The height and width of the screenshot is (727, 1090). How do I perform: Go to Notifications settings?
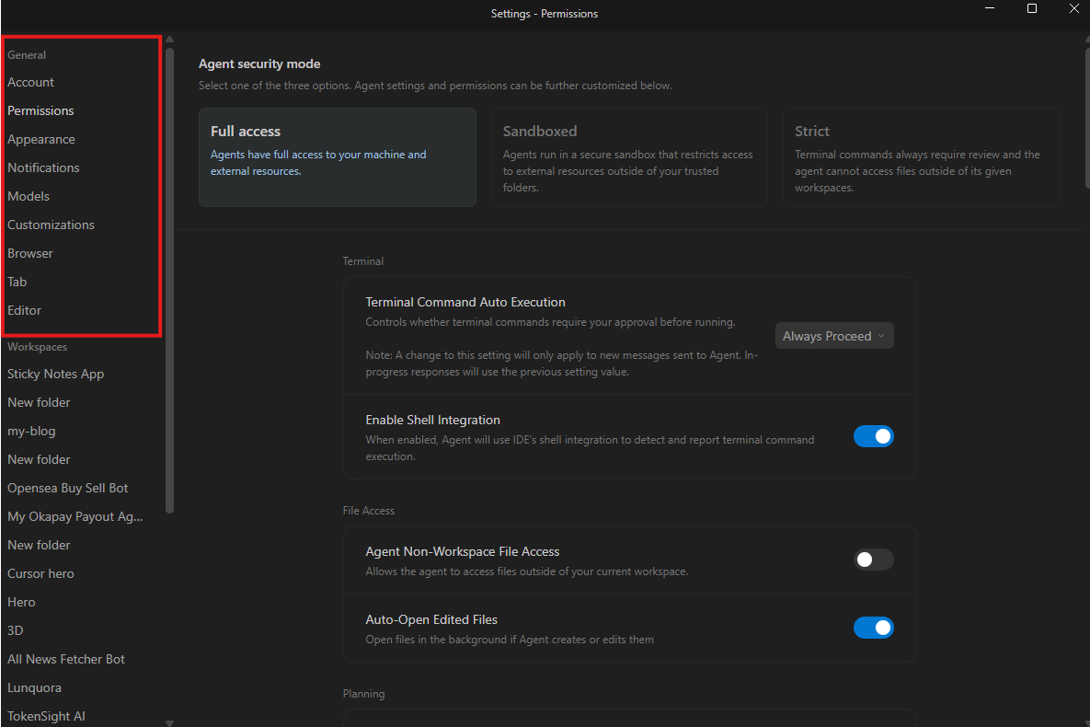pyautogui.click(x=43, y=167)
